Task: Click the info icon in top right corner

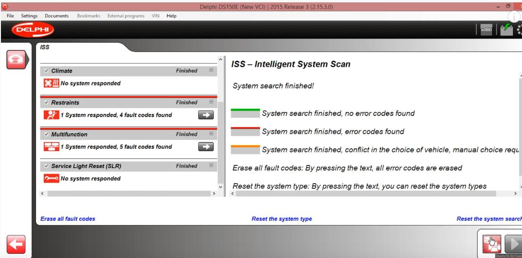Action: [x=514, y=16]
